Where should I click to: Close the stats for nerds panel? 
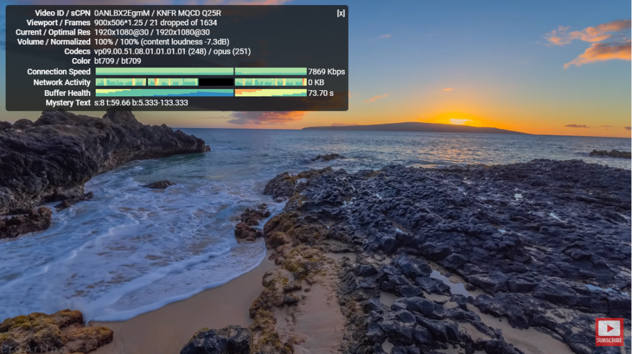341,13
